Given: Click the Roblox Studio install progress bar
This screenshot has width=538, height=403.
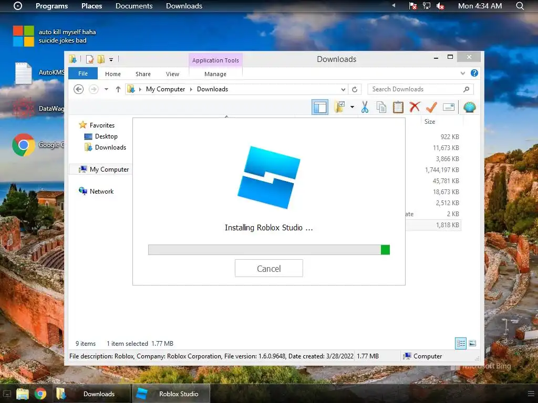Looking at the screenshot, I should (268, 250).
